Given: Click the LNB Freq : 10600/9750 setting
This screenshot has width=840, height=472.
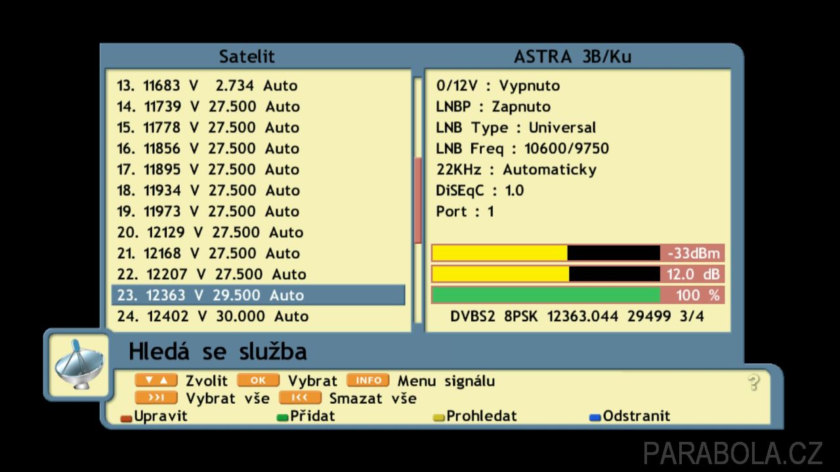Looking at the screenshot, I should point(522,148).
